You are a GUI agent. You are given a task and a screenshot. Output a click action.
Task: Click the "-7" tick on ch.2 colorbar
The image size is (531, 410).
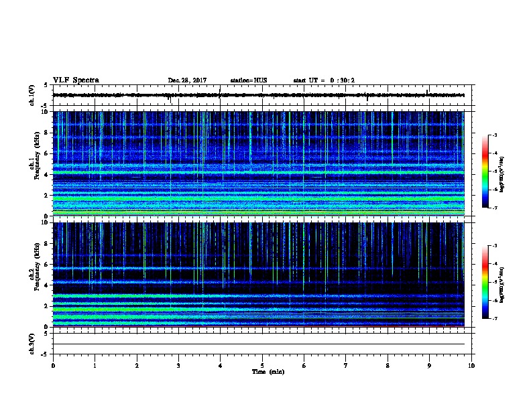tap(494, 318)
